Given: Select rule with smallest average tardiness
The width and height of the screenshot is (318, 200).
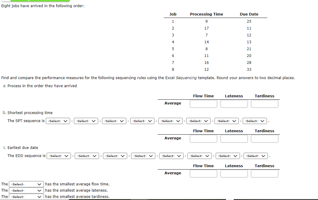Looking at the screenshot, I should pyautogui.click(x=26, y=196).
